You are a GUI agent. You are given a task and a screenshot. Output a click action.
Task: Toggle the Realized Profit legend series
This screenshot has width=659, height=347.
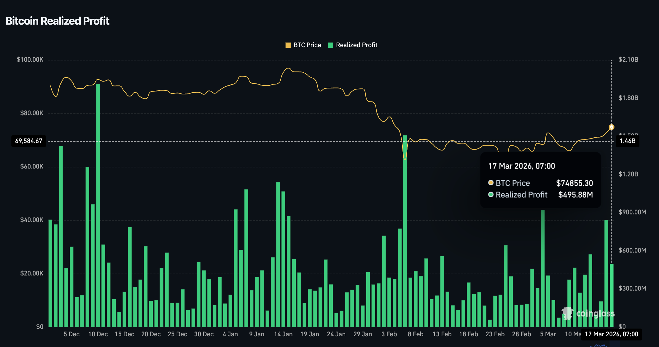[x=356, y=45]
